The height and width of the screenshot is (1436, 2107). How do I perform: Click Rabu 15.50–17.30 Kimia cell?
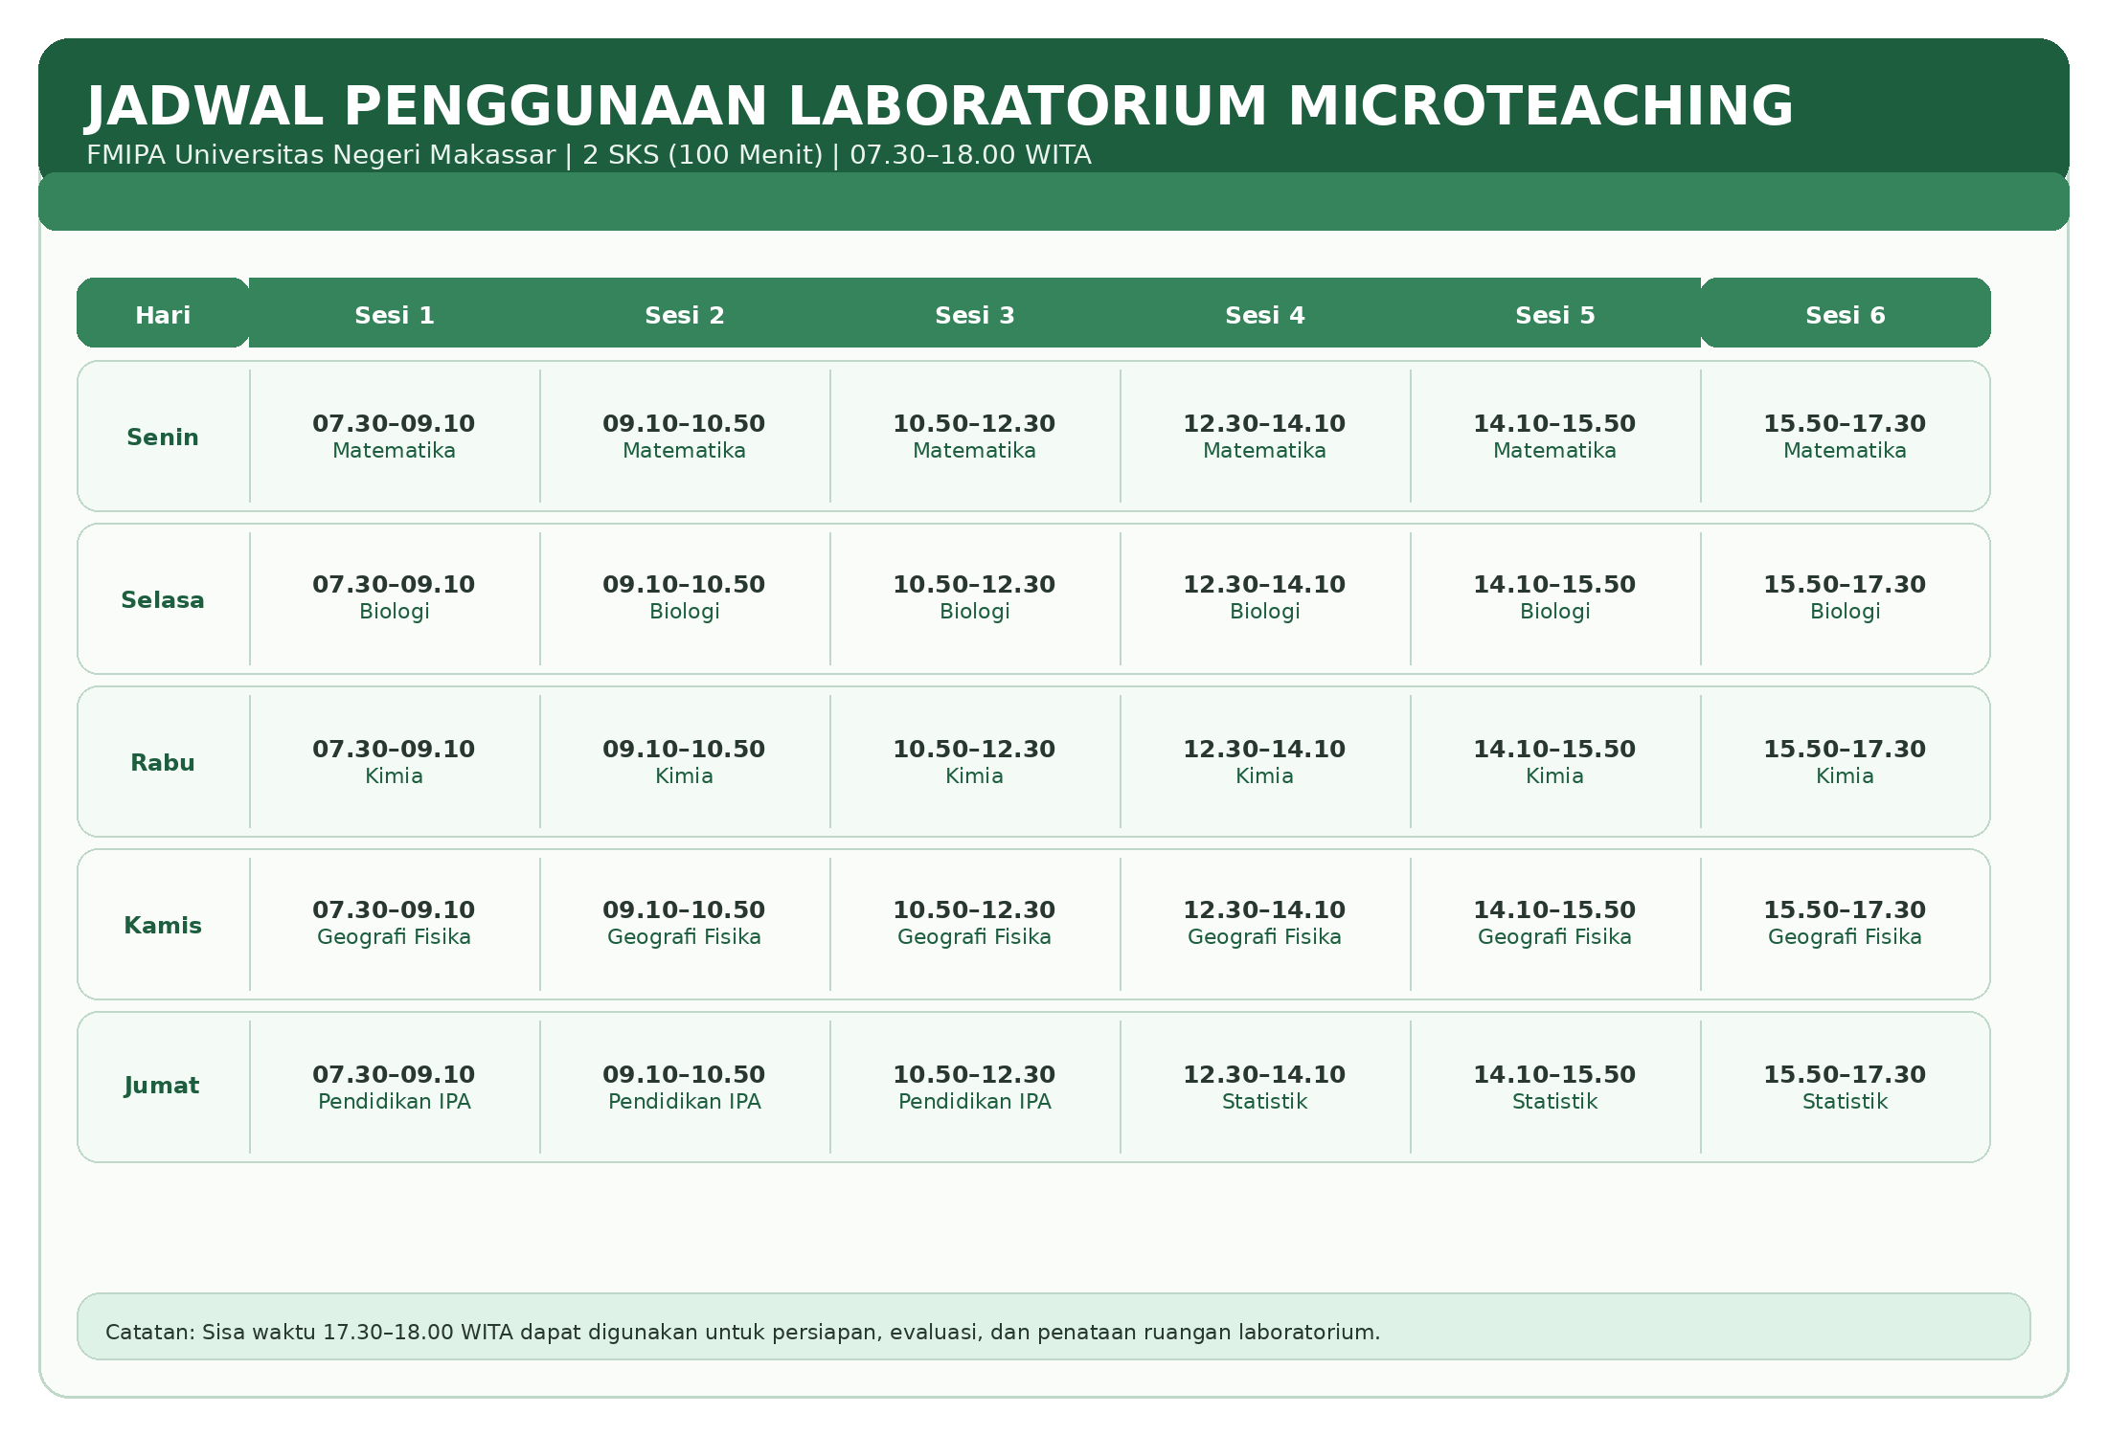point(1845,761)
